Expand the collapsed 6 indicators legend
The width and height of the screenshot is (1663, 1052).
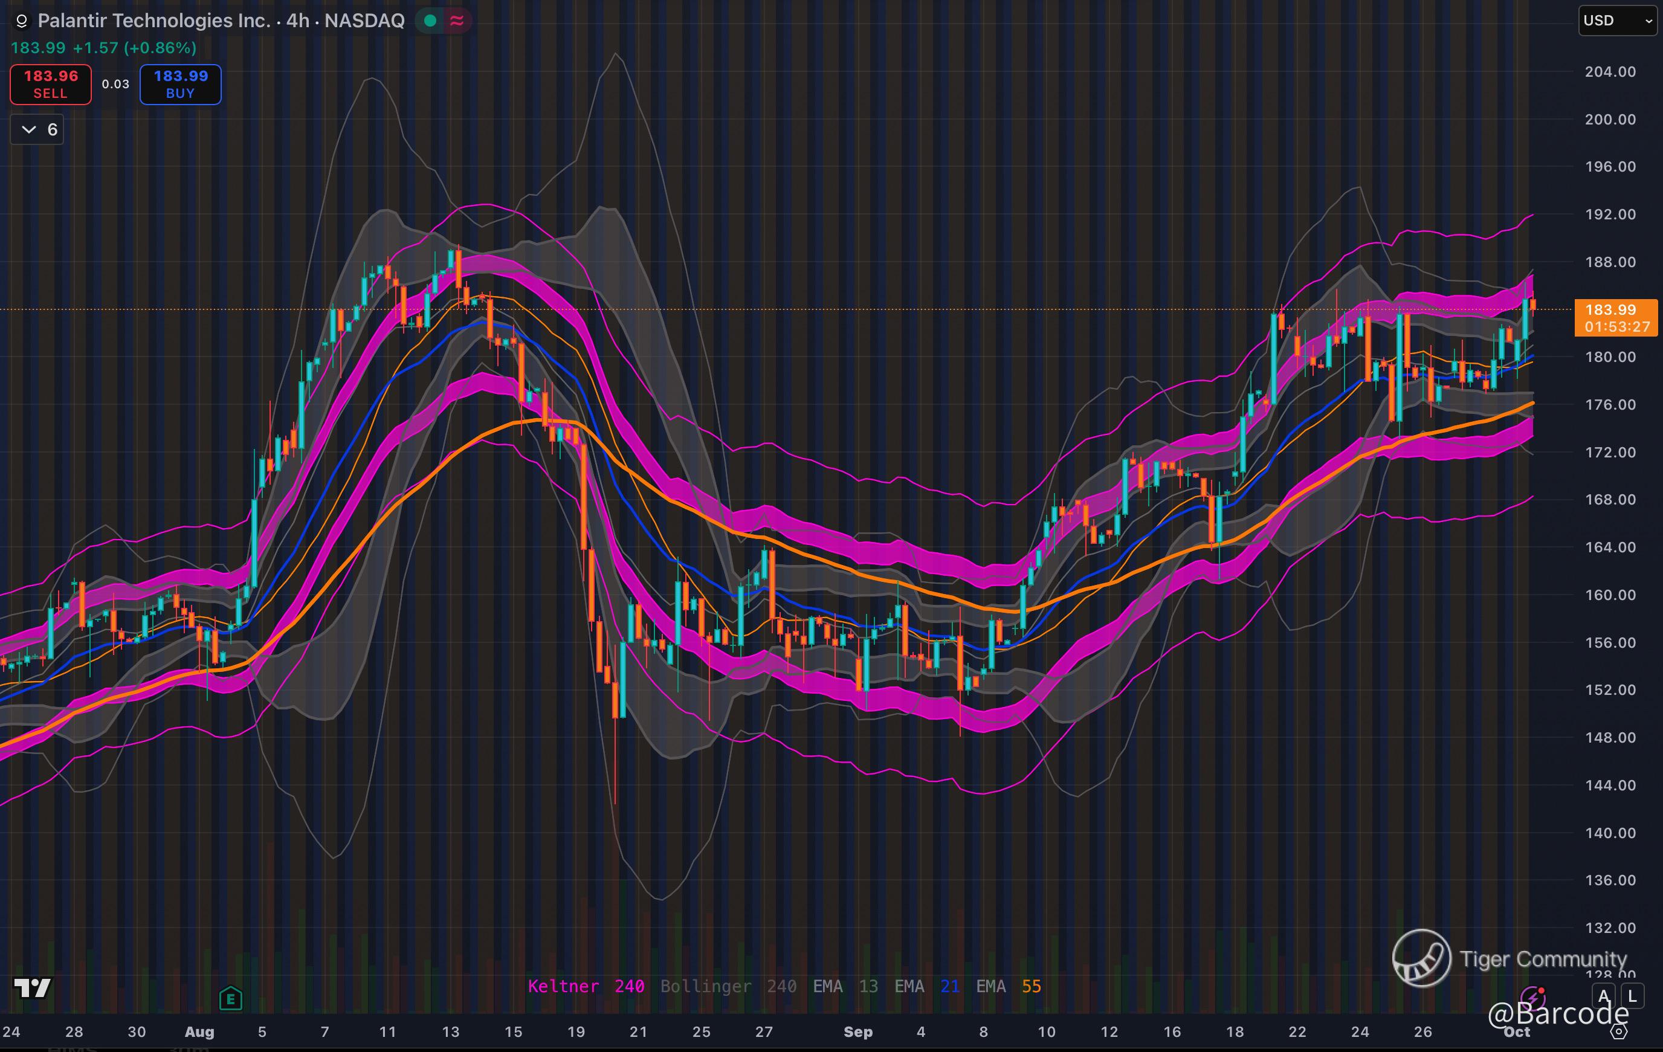37,129
